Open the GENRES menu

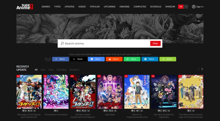46,7
